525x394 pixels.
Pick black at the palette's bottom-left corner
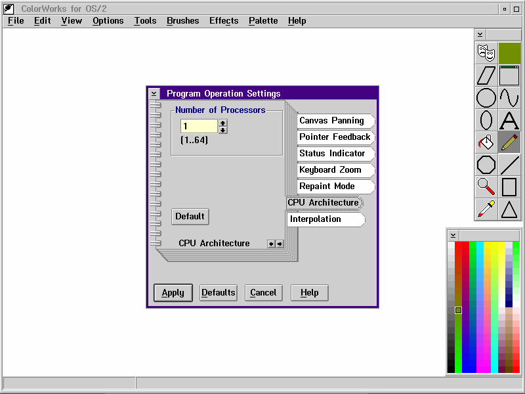pyautogui.click(x=451, y=370)
